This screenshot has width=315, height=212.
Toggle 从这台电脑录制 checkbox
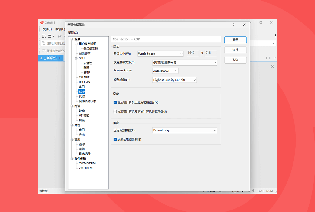(x=115, y=139)
